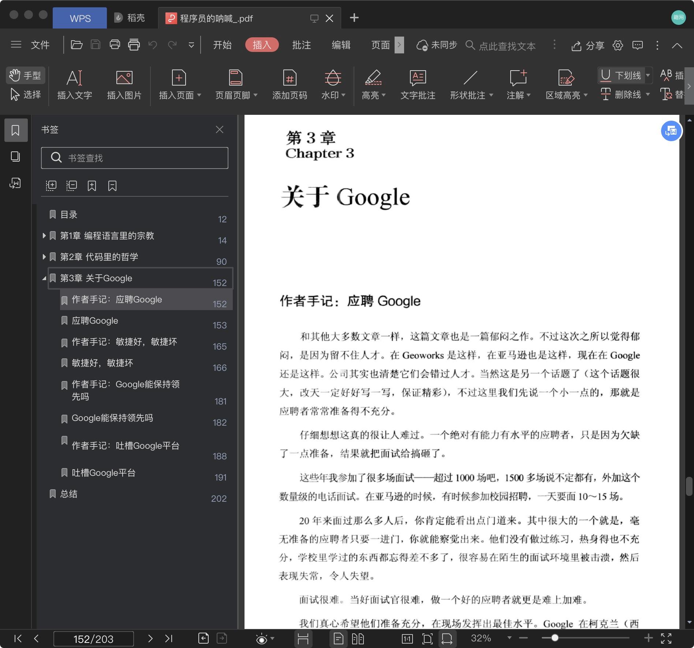Toggle single page view
Viewport: 694px width, 648px height.
click(338, 638)
